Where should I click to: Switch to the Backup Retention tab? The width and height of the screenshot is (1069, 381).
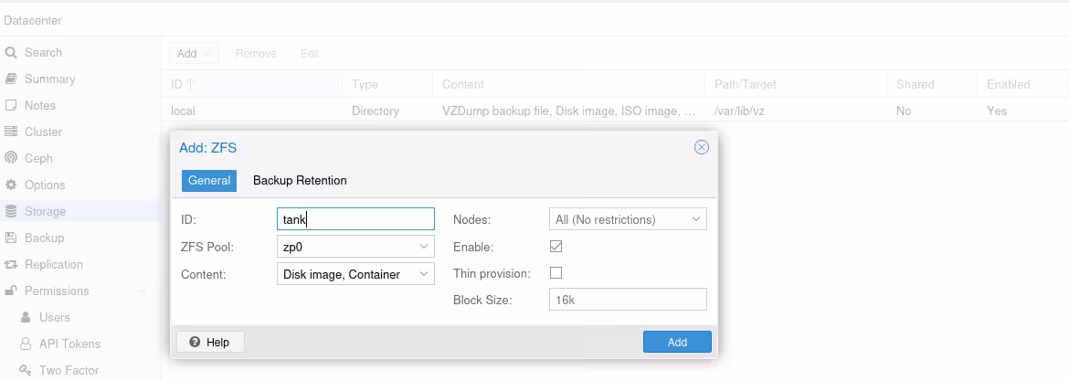[x=300, y=181]
